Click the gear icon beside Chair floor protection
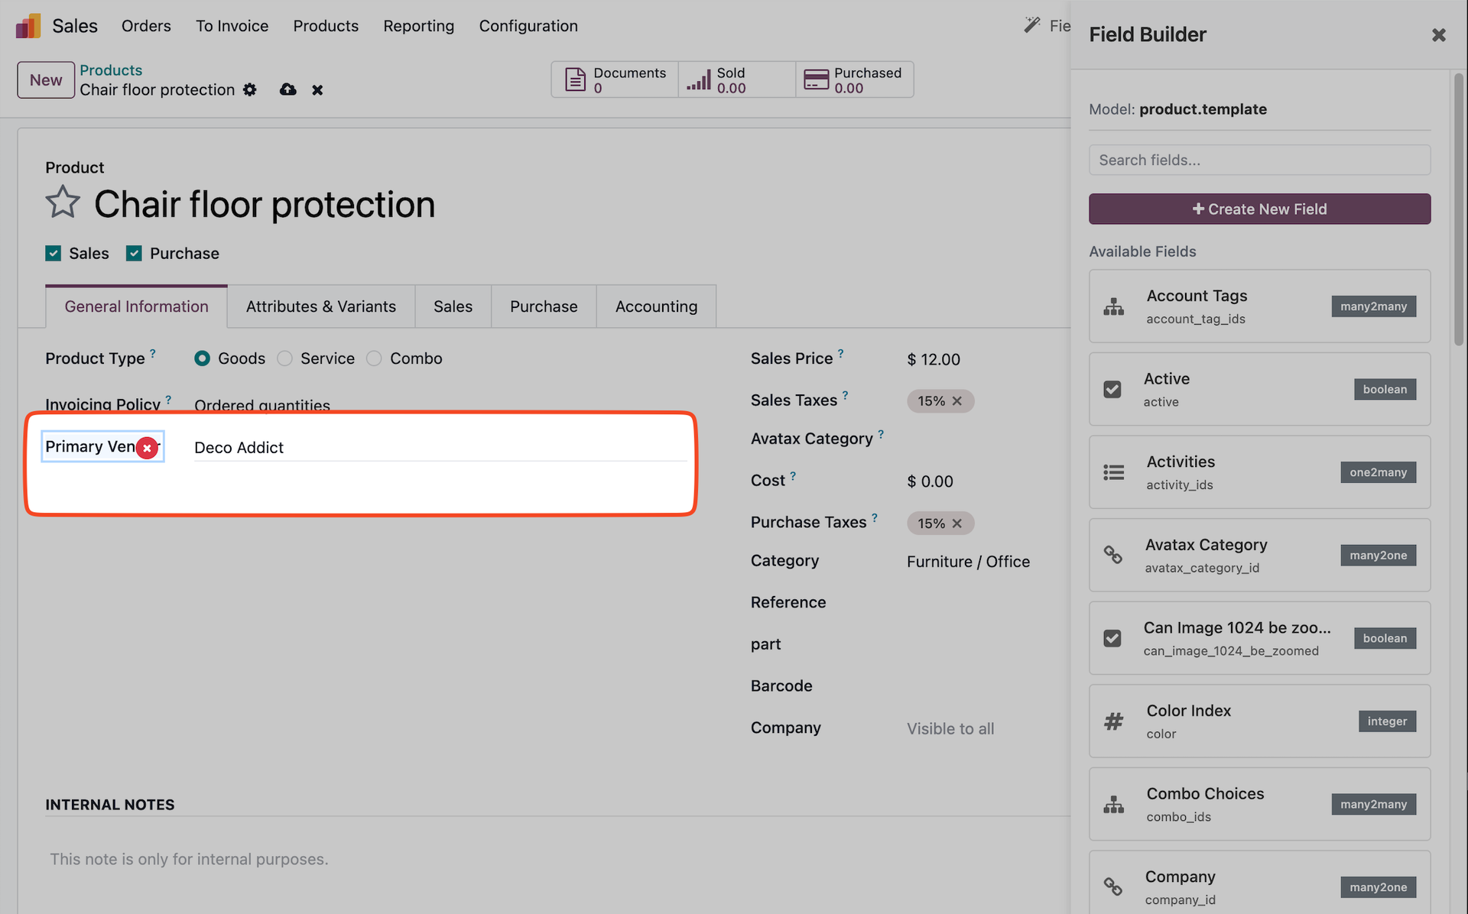This screenshot has width=1468, height=914. click(250, 90)
